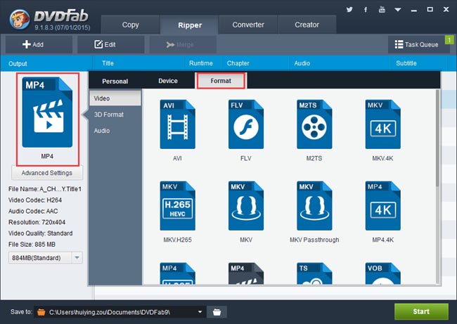457x324 pixels.
Task: Click the Title column header
Action: click(x=139, y=63)
